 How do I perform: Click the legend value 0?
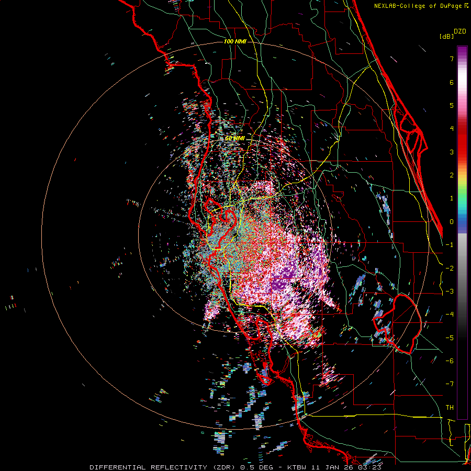452,222
